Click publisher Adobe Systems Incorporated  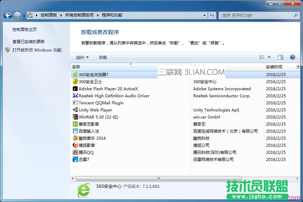[222, 89]
